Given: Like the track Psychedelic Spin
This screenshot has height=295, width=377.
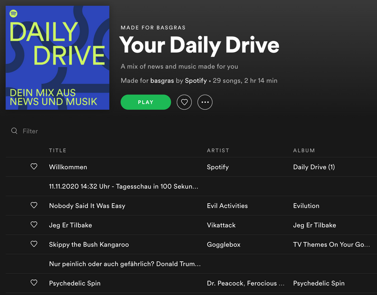Looking at the screenshot, I should coord(34,283).
